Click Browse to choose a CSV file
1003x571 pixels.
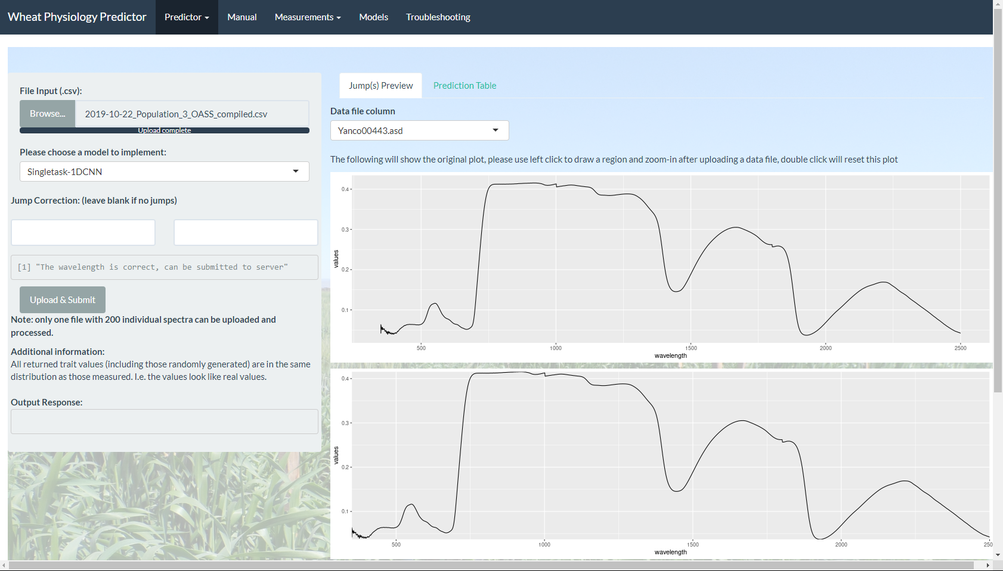[48, 114]
